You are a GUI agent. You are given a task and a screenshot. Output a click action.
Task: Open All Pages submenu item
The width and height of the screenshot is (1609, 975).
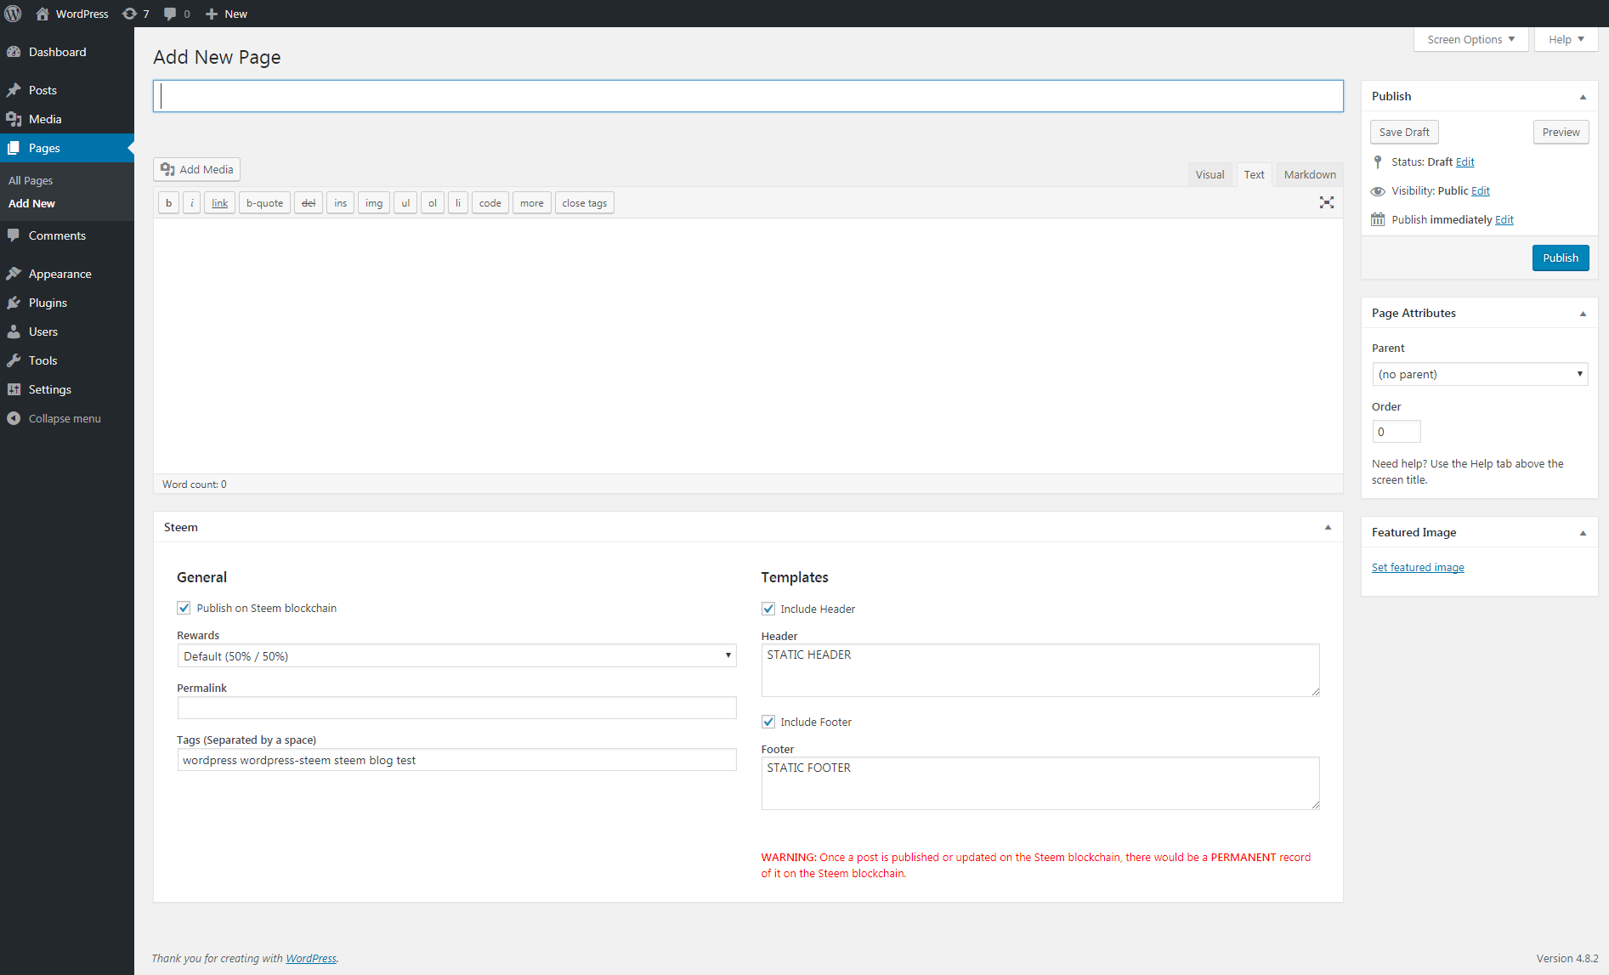tap(31, 180)
